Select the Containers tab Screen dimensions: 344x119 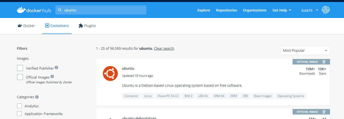57,26
